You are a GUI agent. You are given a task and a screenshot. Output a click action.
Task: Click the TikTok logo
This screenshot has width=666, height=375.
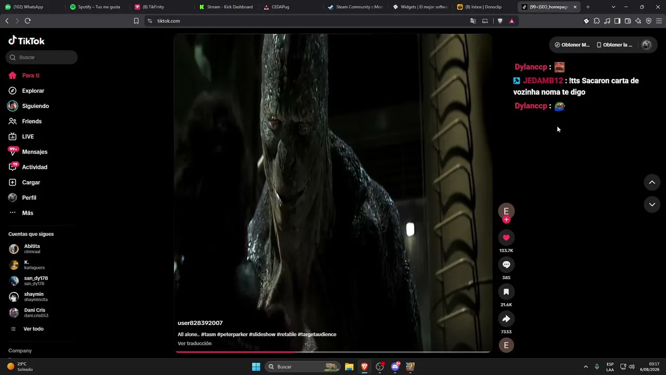coord(27,41)
